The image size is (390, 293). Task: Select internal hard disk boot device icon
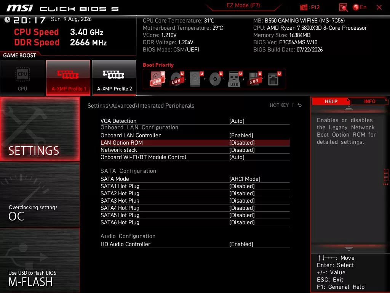196,79
